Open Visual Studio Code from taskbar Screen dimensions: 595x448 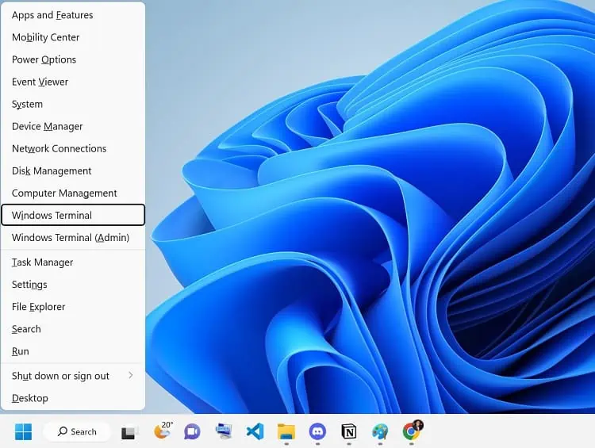tap(255, 431)
